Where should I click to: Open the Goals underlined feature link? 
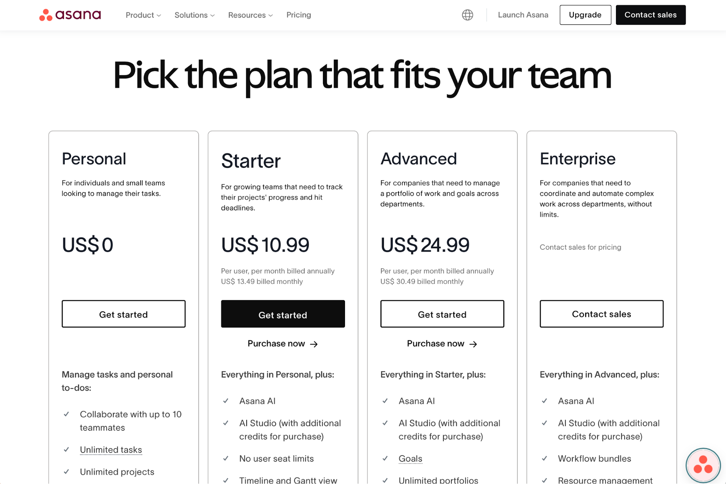[x=410, y=459]
